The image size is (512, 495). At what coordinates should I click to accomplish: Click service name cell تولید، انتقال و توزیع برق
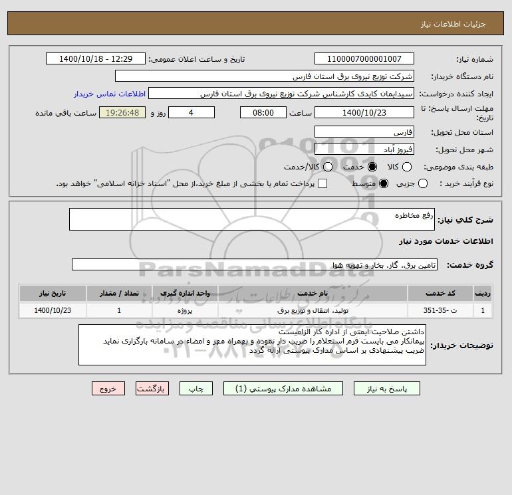click(x=313, y=310)
